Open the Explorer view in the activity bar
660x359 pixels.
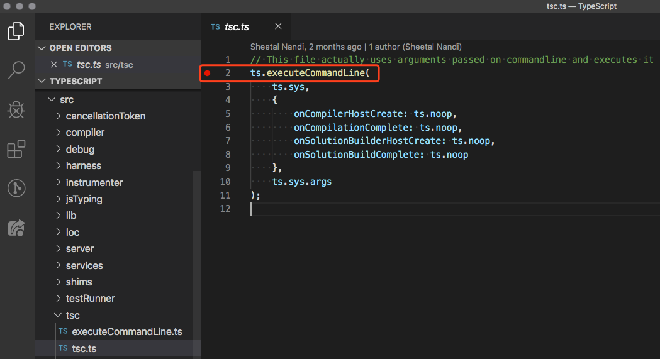[x=16, y=31]
